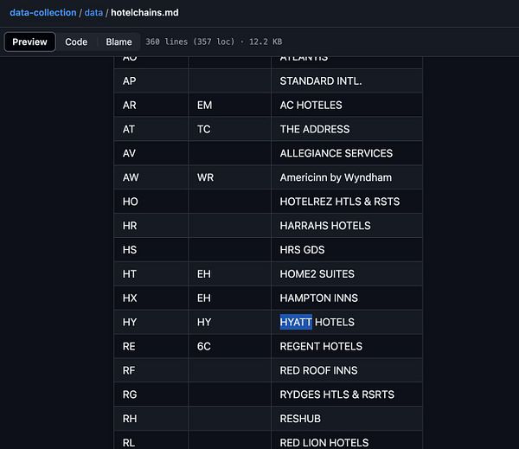Open the data folder breadcrumb link
The height and width of the screenshot is (449, 519).
(x=93, y=13)
